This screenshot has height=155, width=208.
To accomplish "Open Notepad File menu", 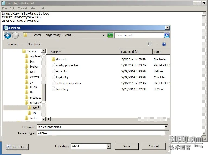I will [x=4, y=8].
